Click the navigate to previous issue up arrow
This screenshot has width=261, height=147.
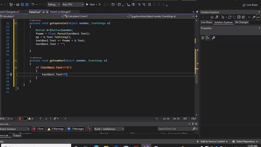(40, 118)
